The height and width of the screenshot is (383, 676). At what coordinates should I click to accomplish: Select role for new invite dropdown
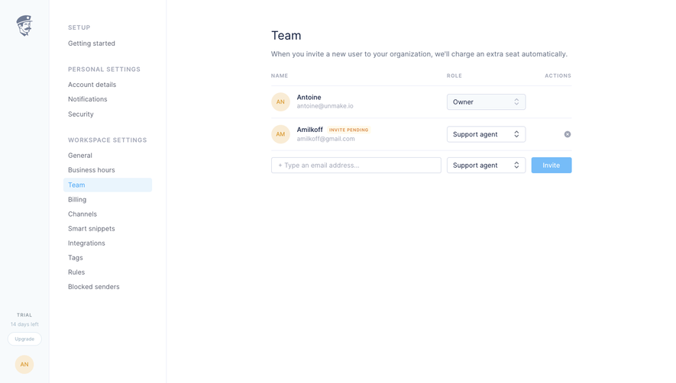tap(486, 166)
